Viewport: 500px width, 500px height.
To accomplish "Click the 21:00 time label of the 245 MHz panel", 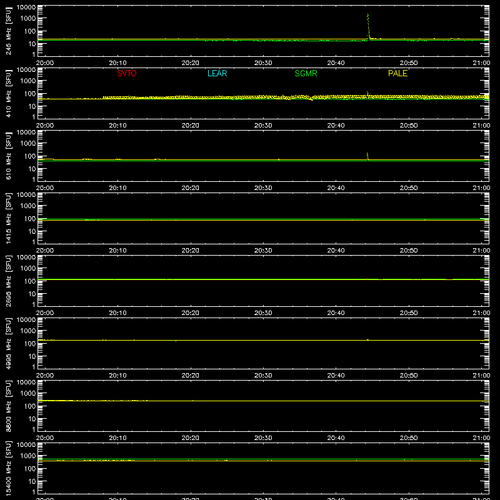I will pos(481,63).
